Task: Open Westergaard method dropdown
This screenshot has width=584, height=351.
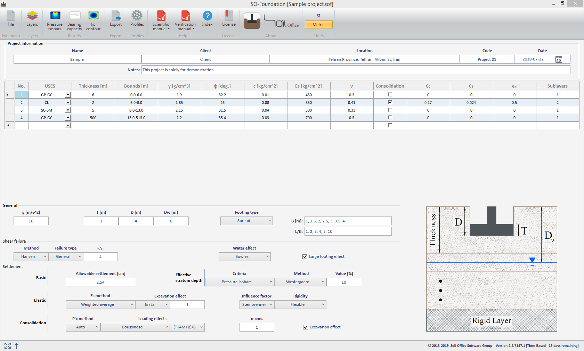Action: point(300,282)
